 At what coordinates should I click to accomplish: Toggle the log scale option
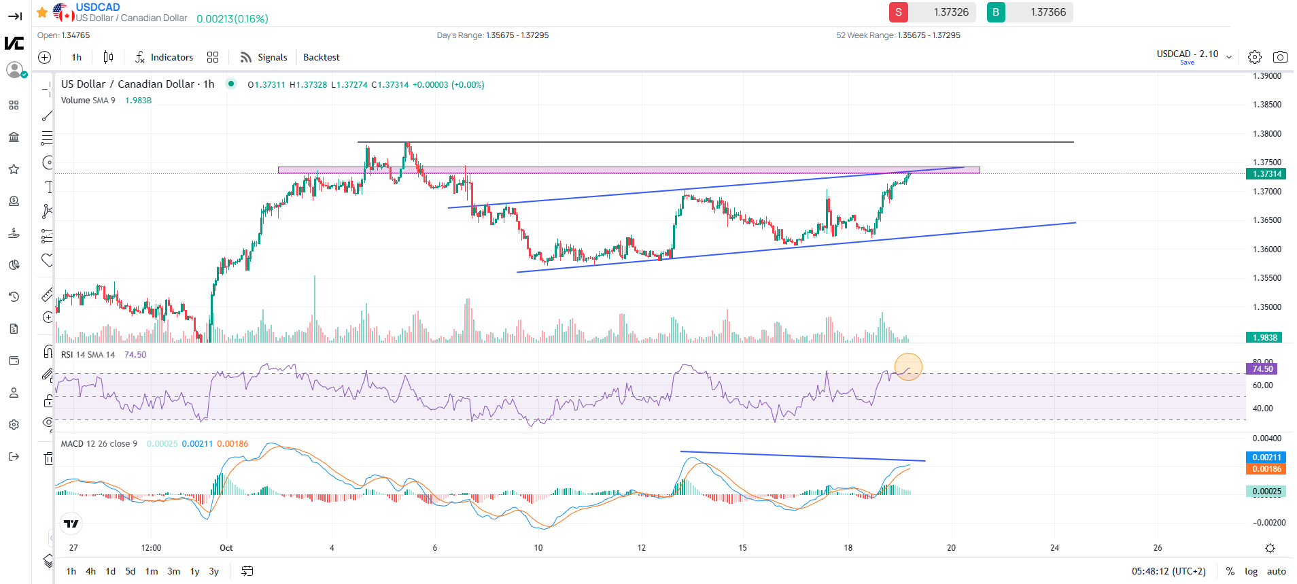point(1251,571)
